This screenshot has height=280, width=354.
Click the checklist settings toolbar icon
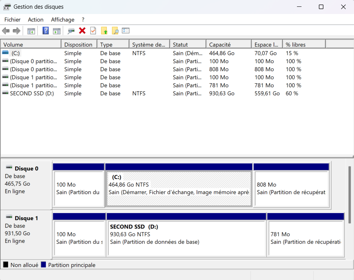(x=126, y=31)
